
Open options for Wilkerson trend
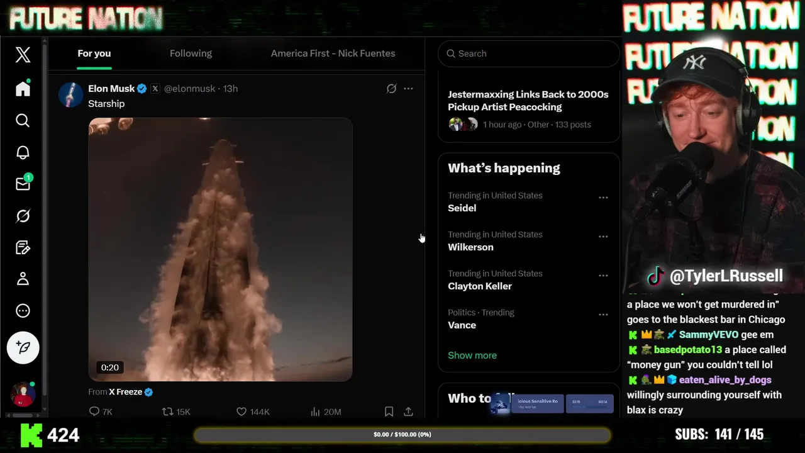[603, 237]
